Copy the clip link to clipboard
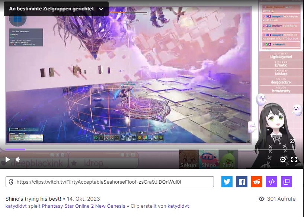This screenshot has height=217, width=304. point(287,182)
